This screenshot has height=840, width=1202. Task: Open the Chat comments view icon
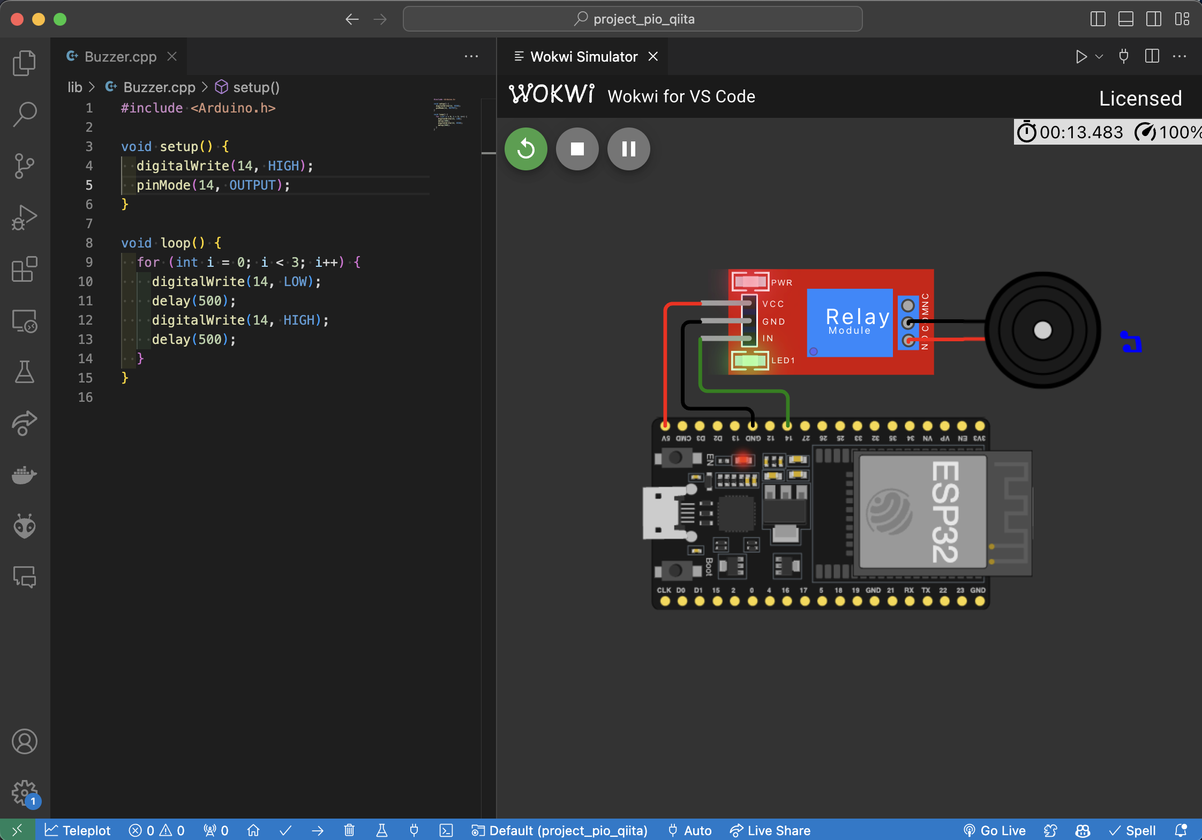(25, 577)
